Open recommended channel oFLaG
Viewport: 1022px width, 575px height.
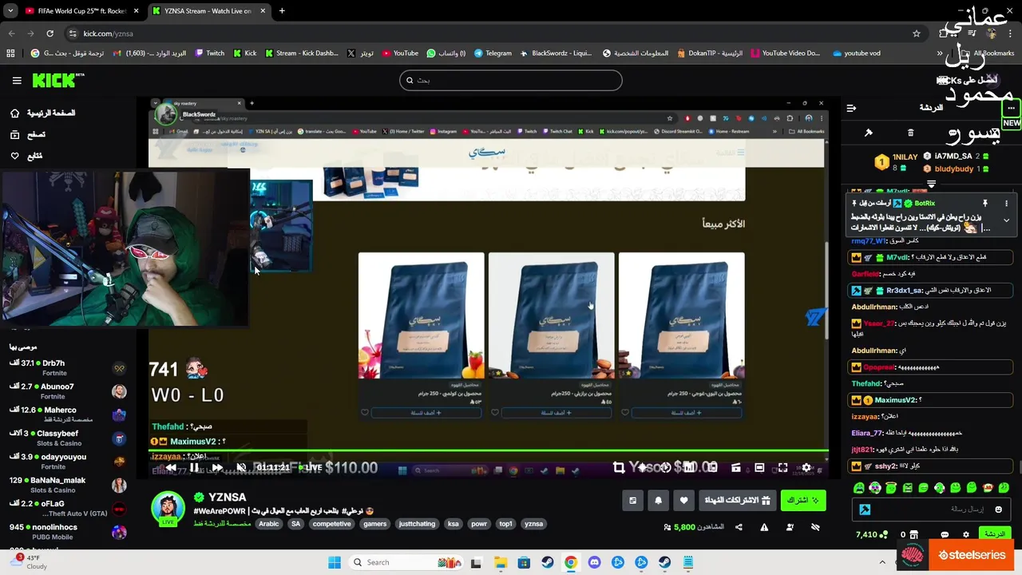pos(69,508)
